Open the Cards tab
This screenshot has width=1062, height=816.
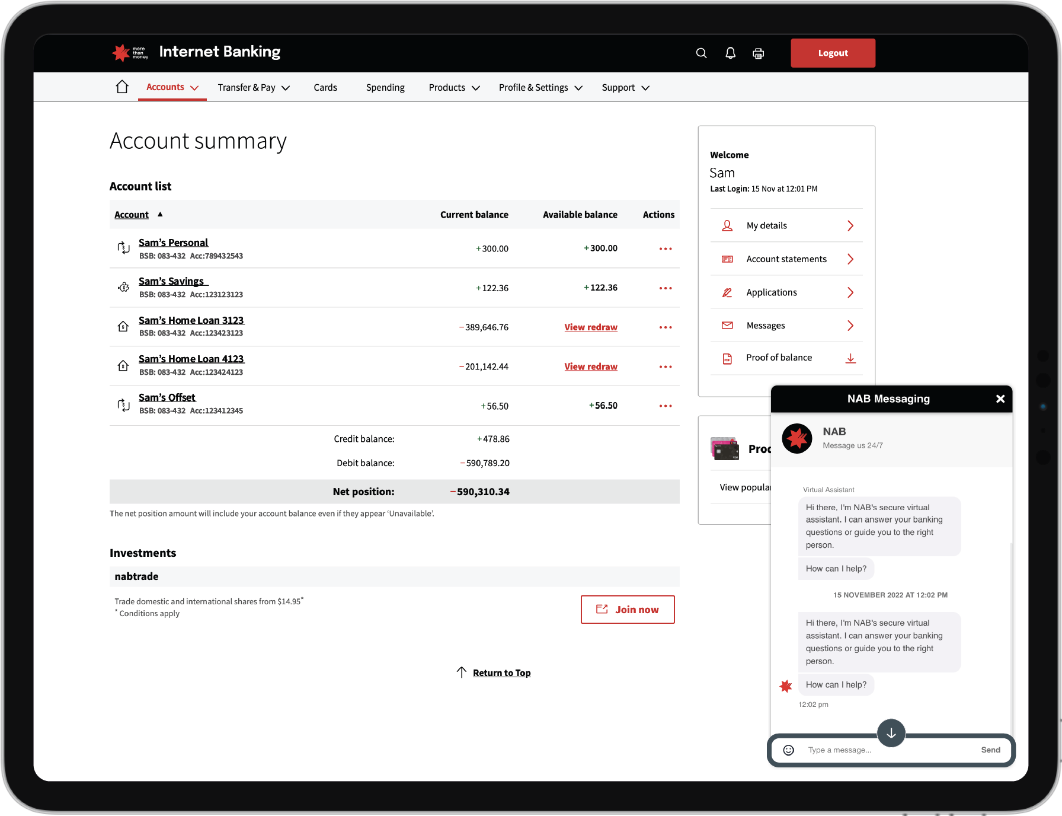coord(325,88)
